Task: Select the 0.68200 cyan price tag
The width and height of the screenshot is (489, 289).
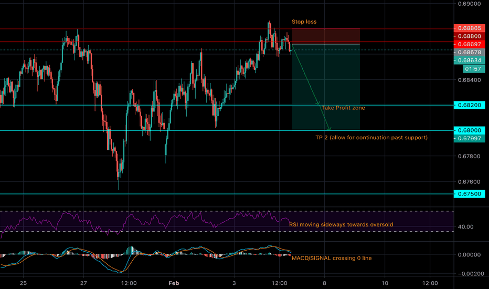Action: (470, 105)
